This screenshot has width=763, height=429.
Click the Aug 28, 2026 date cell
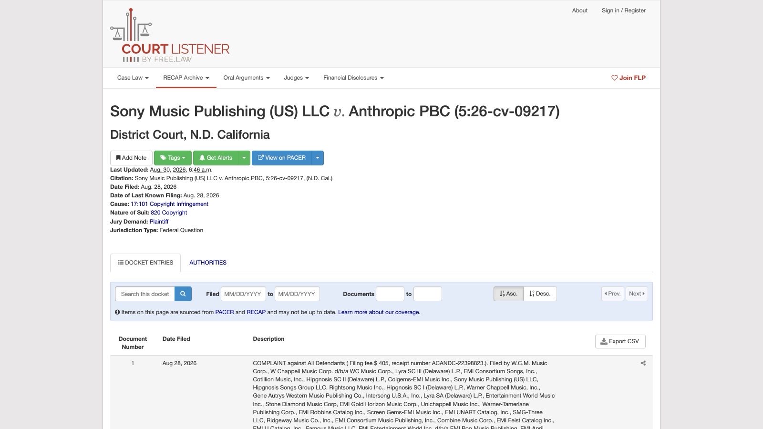tap(179, 363)
